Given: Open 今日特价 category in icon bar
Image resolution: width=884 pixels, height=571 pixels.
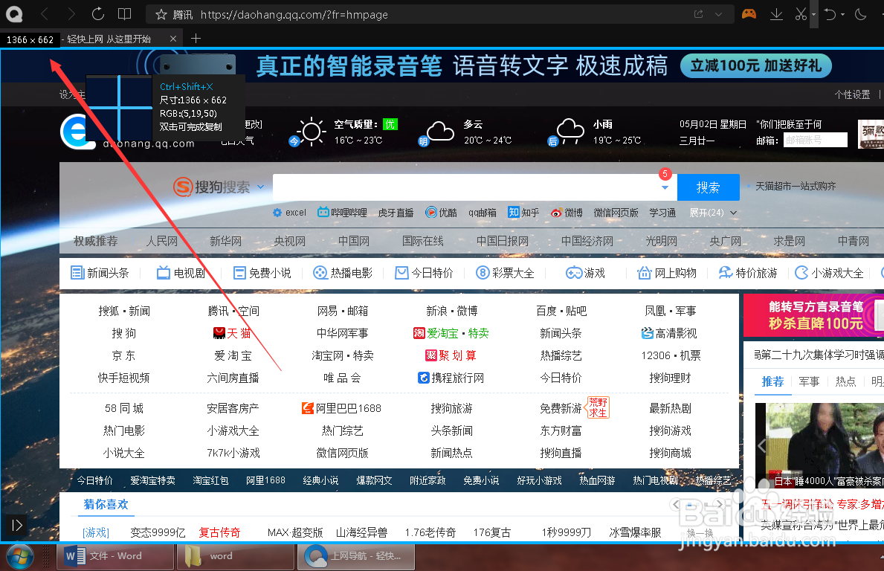Looking at the screenshot, I should pyautogui.click(x=424, y=273).
